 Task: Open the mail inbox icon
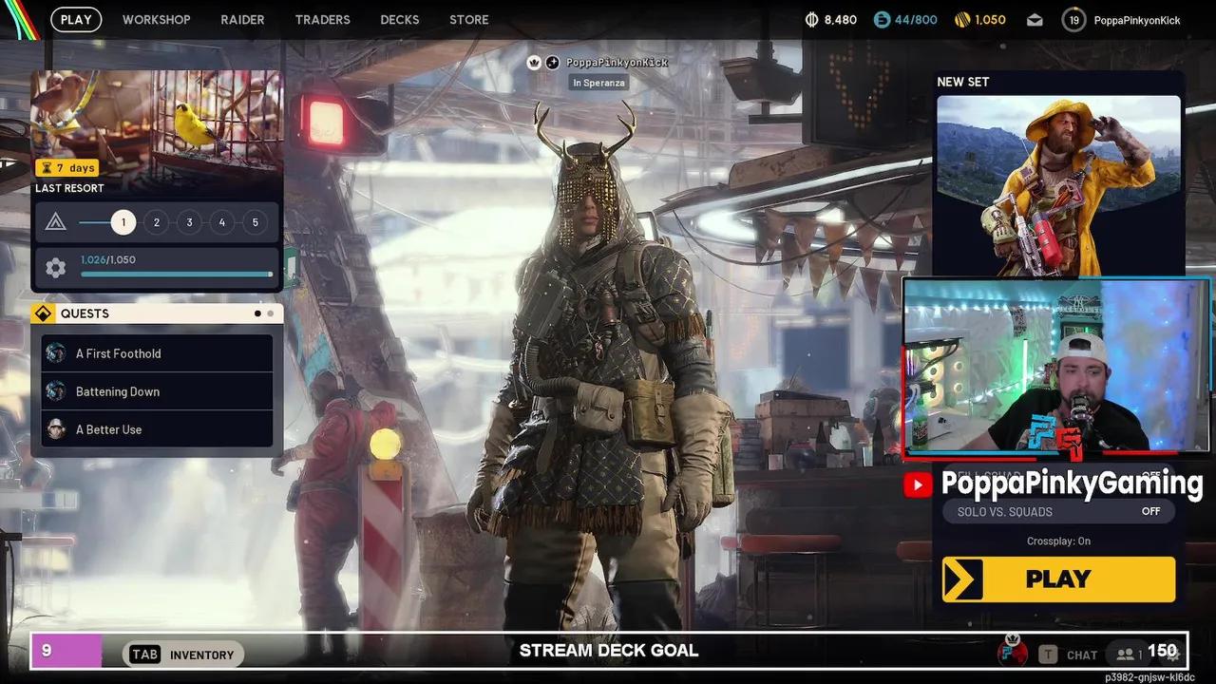click(x=1035, y=19)
